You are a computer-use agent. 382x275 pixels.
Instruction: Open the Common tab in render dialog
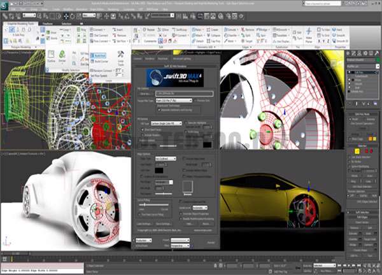point(138,59)
